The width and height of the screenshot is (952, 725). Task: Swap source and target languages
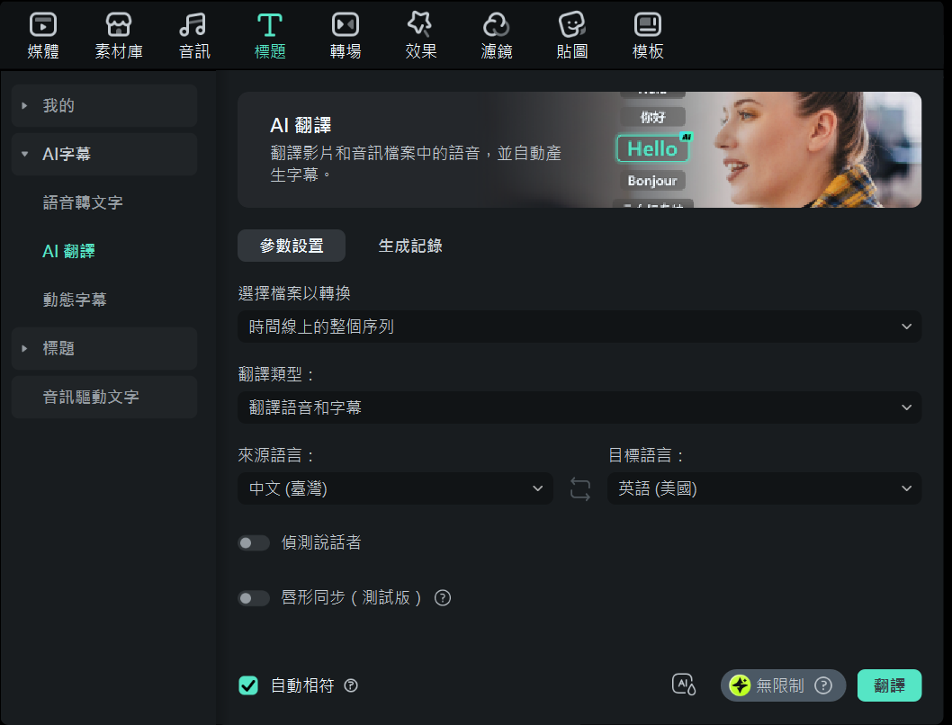[580, 489]
